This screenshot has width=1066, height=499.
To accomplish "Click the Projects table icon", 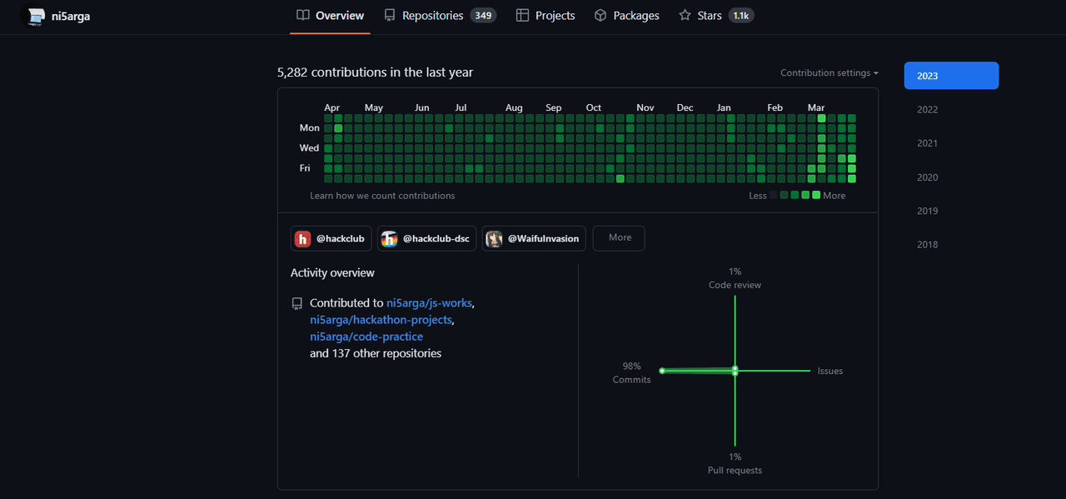I will click(x=522, y=15).
